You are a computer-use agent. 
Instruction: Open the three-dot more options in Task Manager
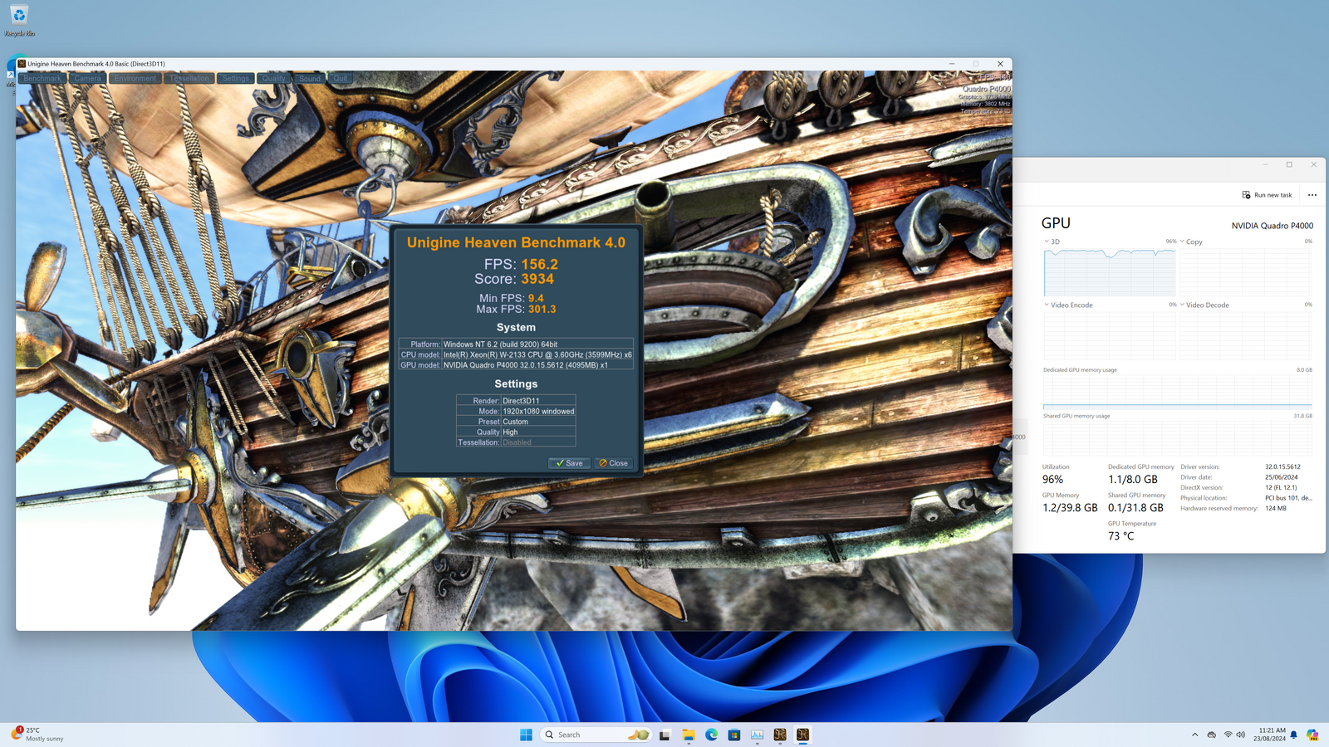click(x=1312, y=195)
